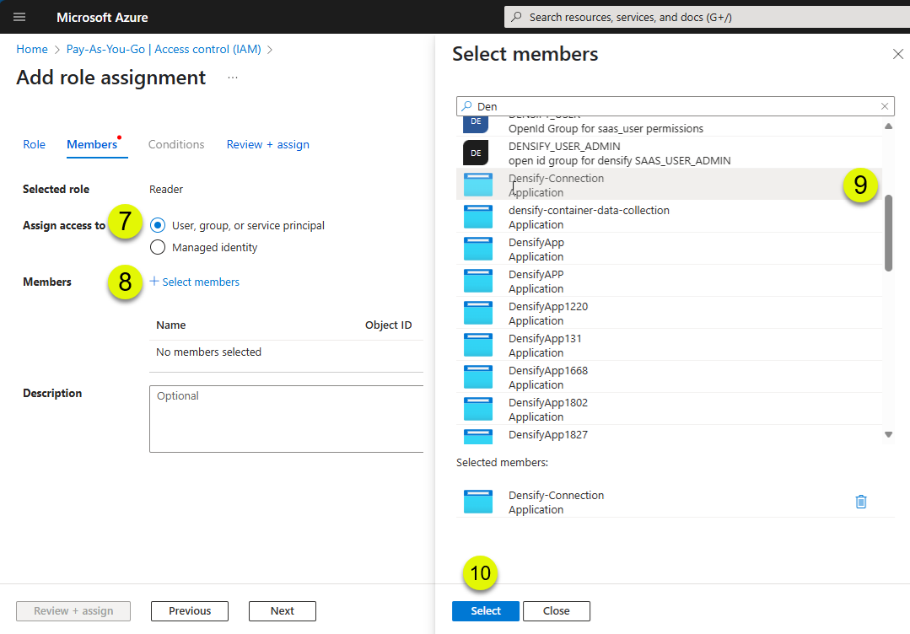910x634 pixels.
Task: Clear the member search box text
Action: tap(885, 106)
